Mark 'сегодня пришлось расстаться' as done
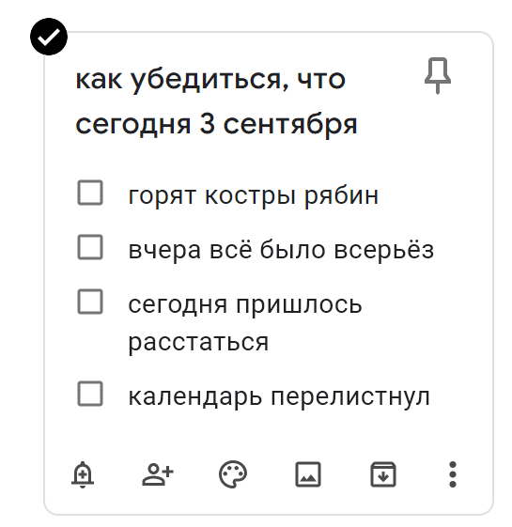Screen dimensions: 512x527 point(90,302)
